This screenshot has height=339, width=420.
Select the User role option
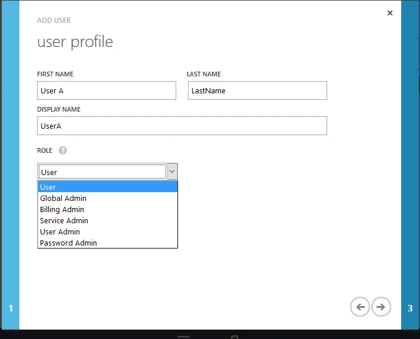coord(107,187)
